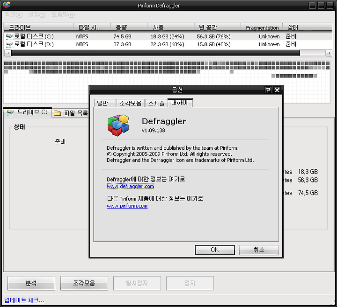Open the www.defraggler.com link
The width and height of the screenshot is (337, 307).
tap(131, 186)
